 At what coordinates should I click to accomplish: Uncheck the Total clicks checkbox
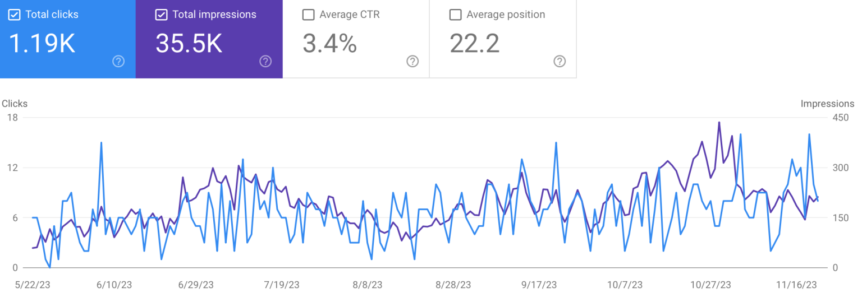coord(14,15)
